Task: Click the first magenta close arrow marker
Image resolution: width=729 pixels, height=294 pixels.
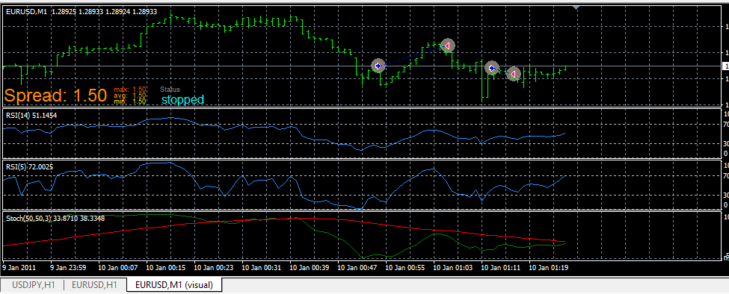Action: [447, 46]
